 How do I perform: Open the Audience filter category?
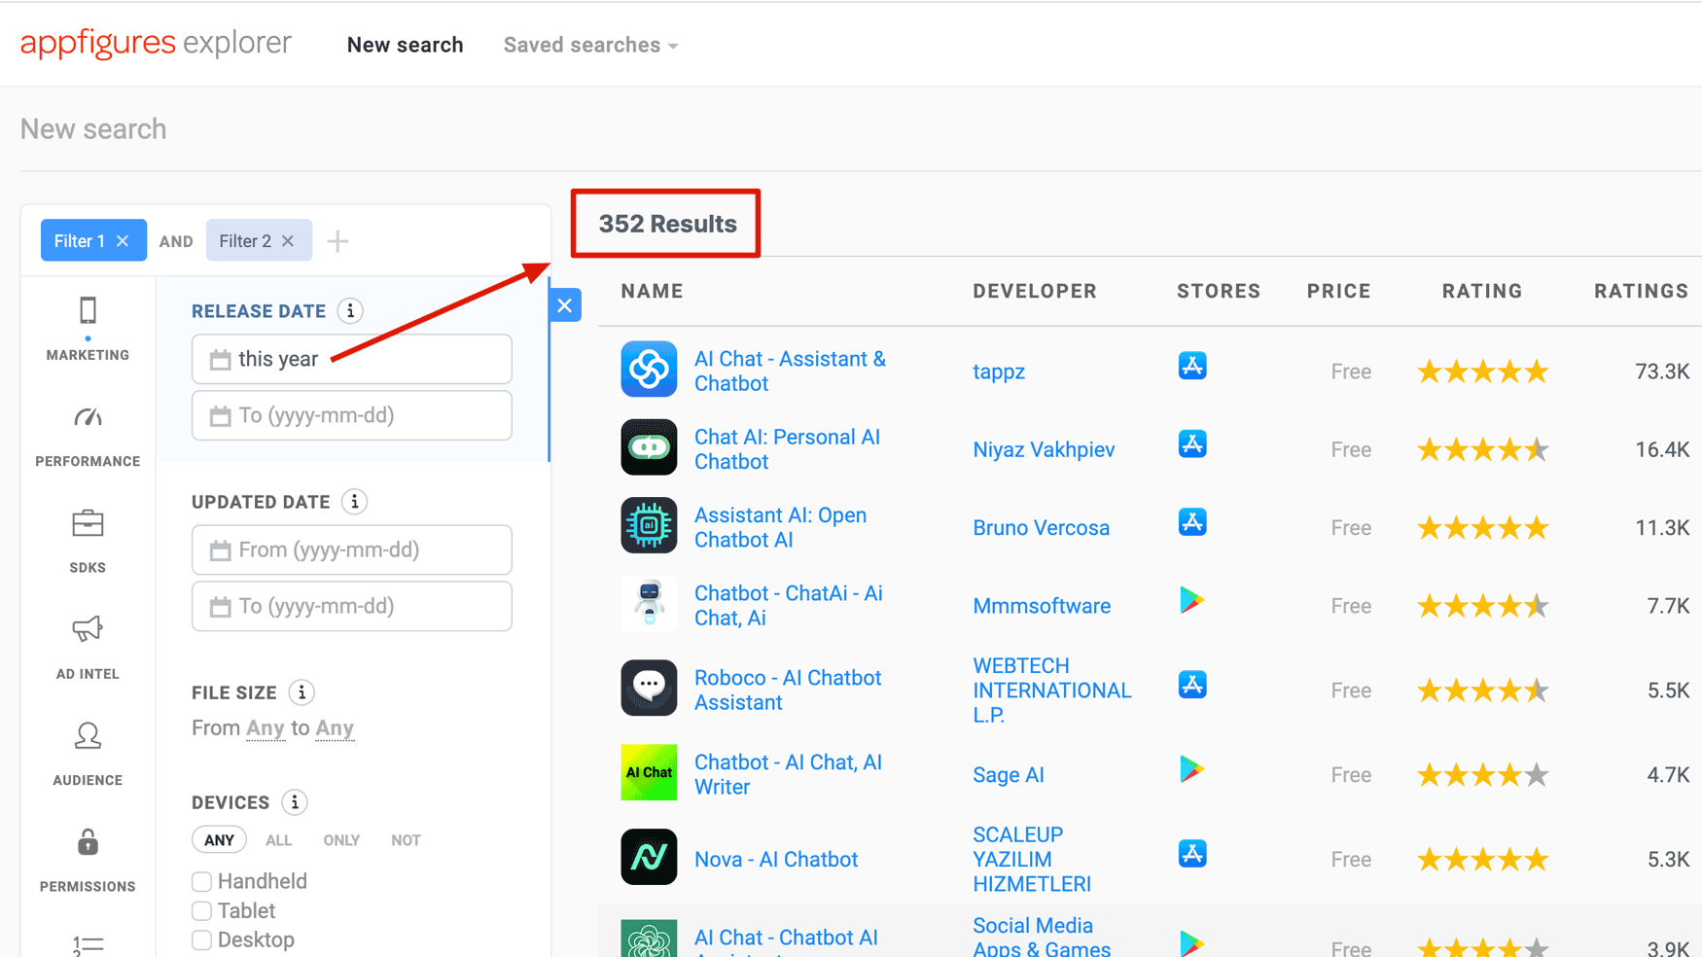88,754
